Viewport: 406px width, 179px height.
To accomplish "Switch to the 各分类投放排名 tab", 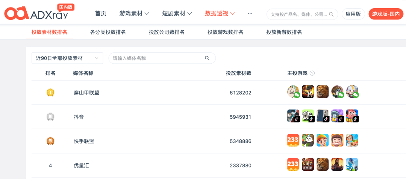I will (x=108, y=32).
